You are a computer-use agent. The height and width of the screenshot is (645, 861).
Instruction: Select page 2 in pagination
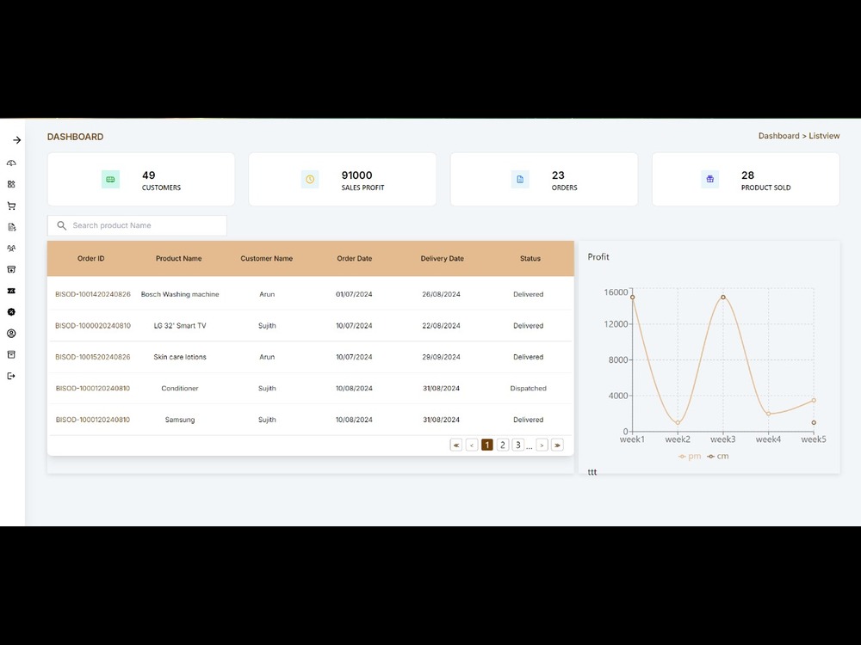503,445
